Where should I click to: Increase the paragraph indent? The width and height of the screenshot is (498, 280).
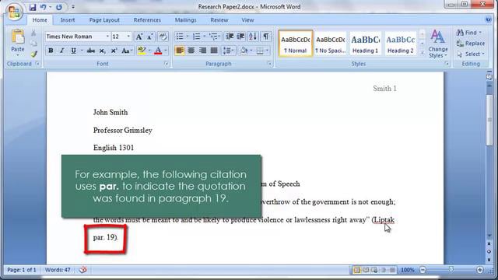(241, 37)
